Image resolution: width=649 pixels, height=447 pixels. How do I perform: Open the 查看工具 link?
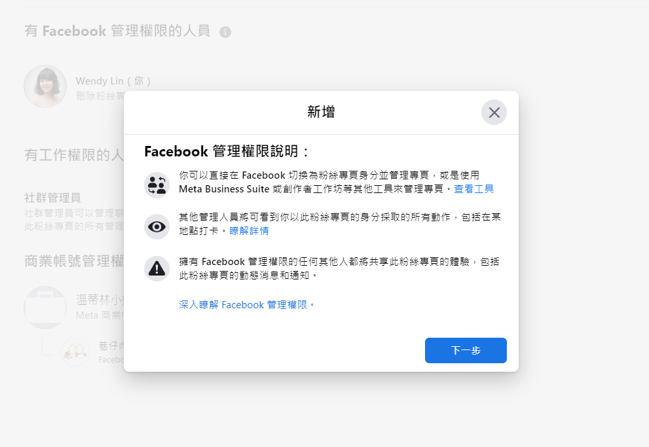474,189
